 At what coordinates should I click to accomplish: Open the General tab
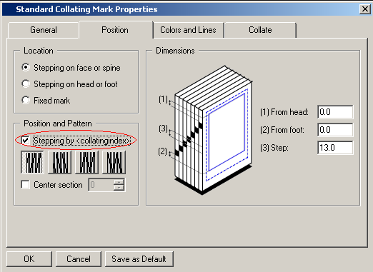pyautogui.click(x=44, y=30)
